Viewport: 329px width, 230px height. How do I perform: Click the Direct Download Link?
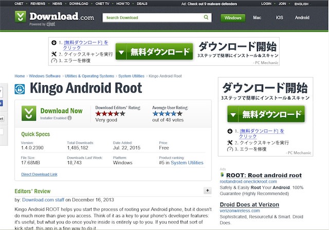pyautogui.click(x=39, y=175)
